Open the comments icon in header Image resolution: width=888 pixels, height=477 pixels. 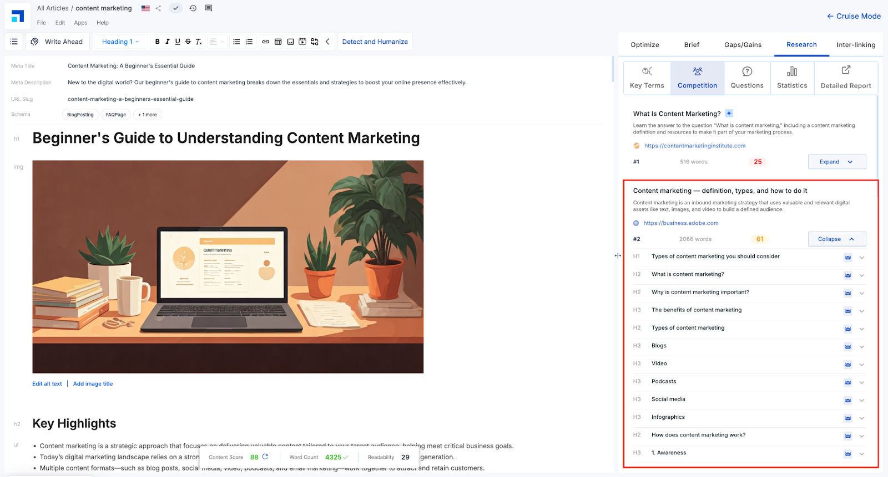(x=209, y=8)
